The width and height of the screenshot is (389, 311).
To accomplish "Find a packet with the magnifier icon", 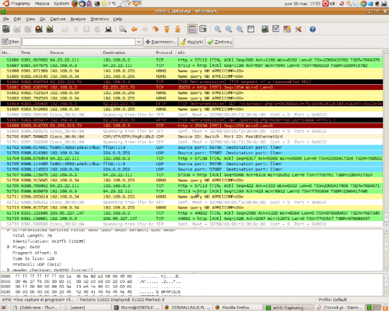I will click(x=123, y=30).
